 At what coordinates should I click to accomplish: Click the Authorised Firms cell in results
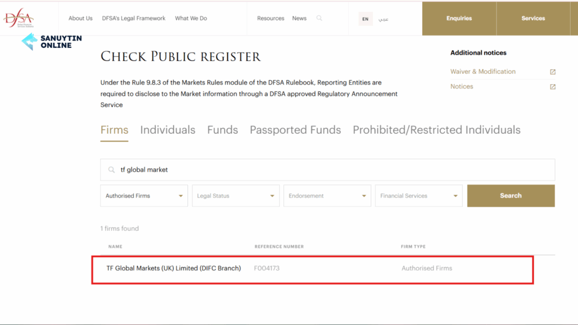click(427, 268)
